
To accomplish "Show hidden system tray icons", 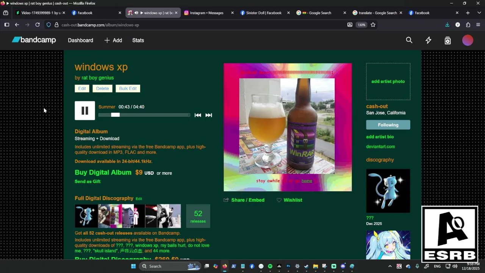I will [390, 266].
